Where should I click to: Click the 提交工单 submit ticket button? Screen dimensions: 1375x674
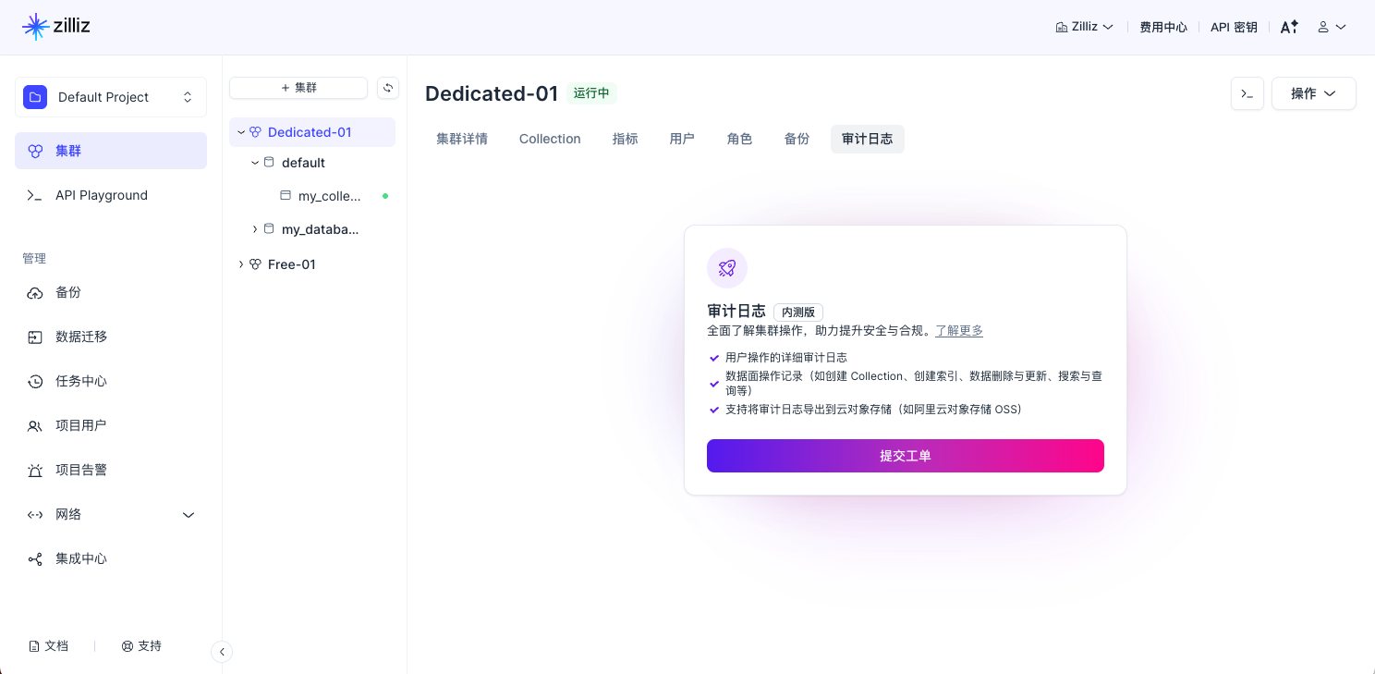tap(905, 456)
